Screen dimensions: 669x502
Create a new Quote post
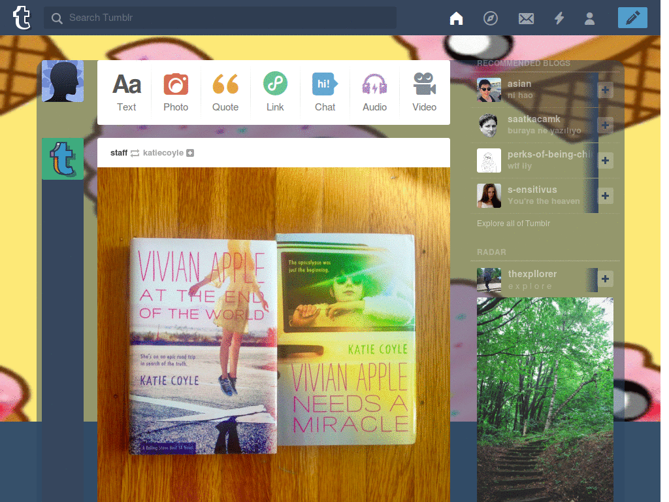[x=225, y=93]
